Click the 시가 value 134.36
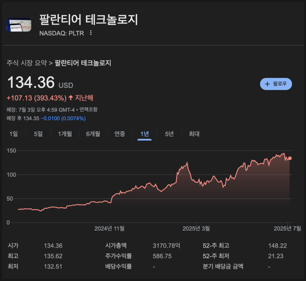Viewport: 306px width, 281px height. pos(53,246)
